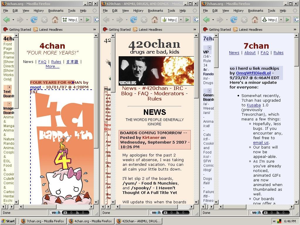The image size is (300, 225).
Task: Open Bookmarks menu in 4chan window
Action: point(56,11)
